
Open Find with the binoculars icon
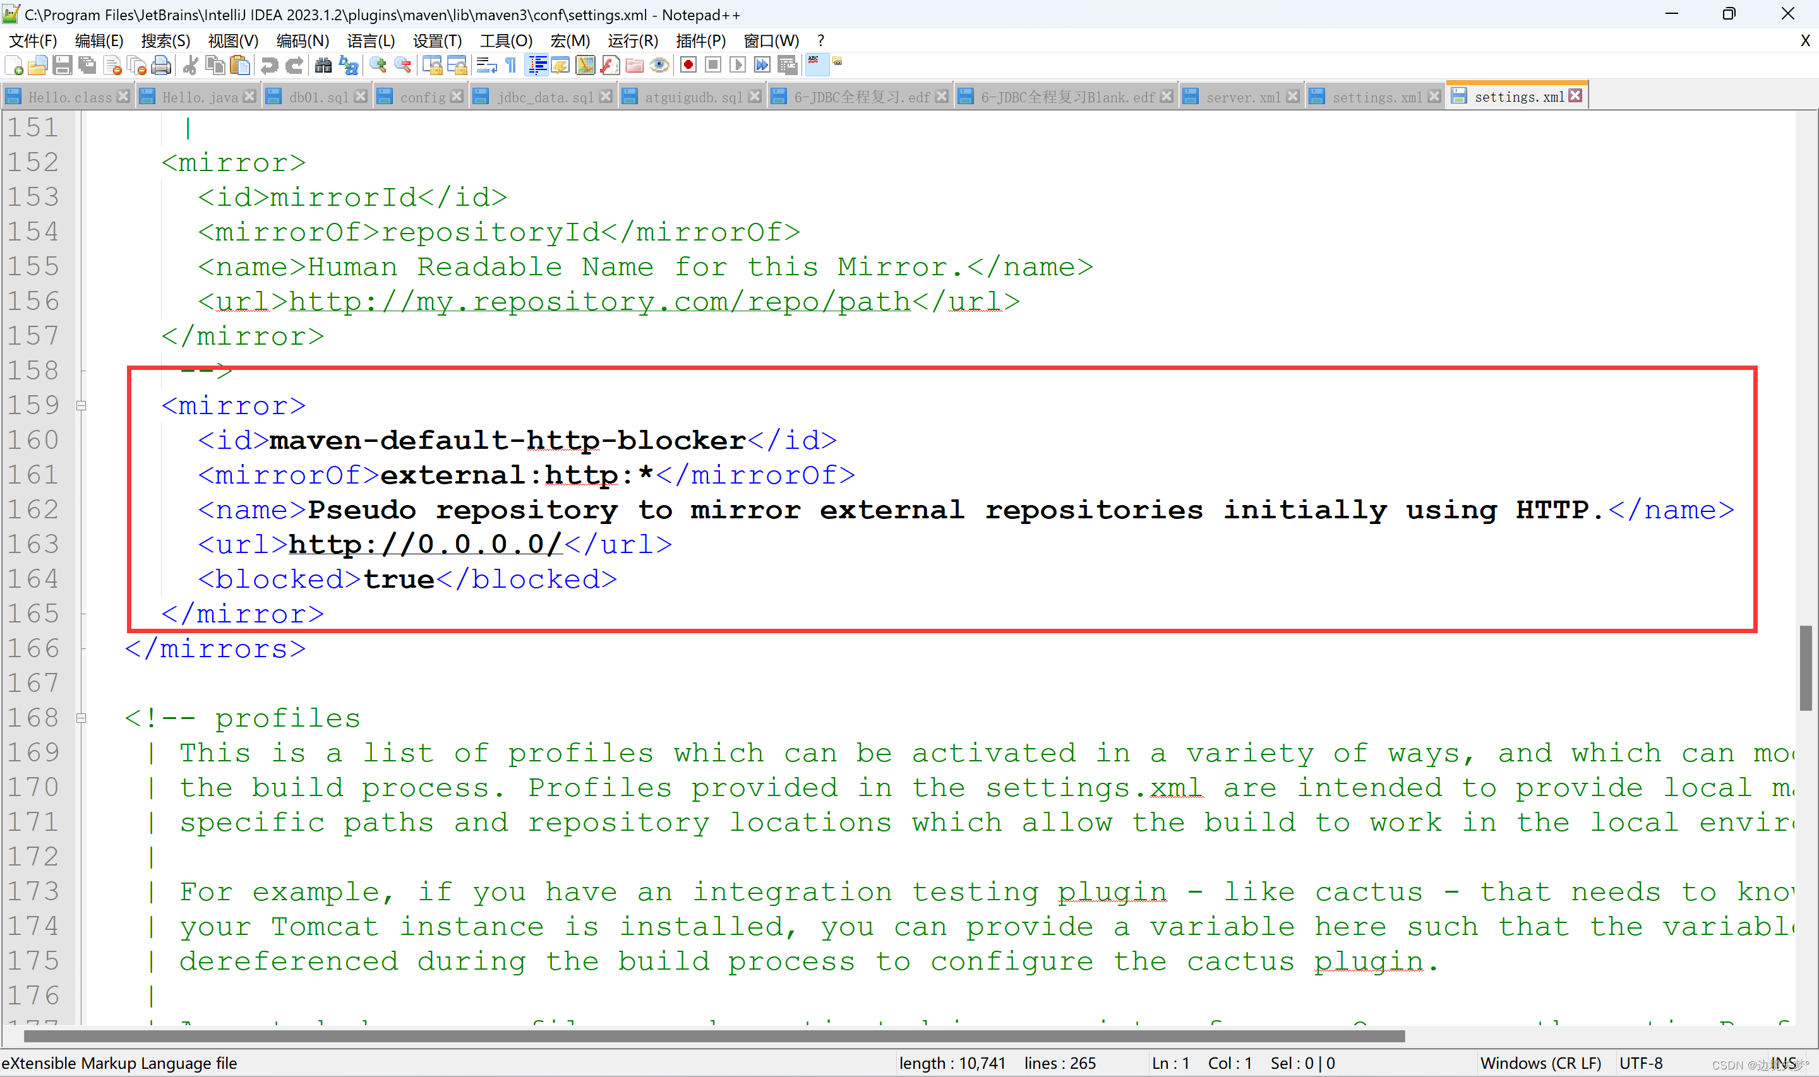tap(323, 65)
